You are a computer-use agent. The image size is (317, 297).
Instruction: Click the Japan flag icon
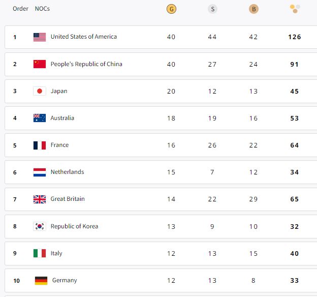(40, 91)
